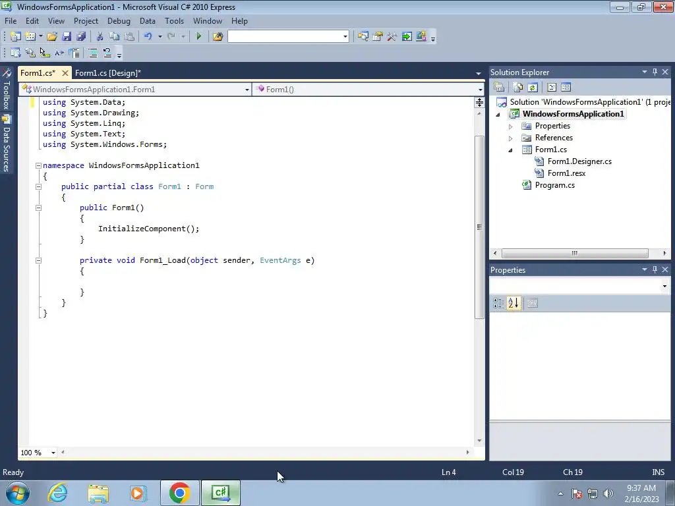Open the Undo history dropdown arrow
Screen dimensions: 675x506
(160, 37)
